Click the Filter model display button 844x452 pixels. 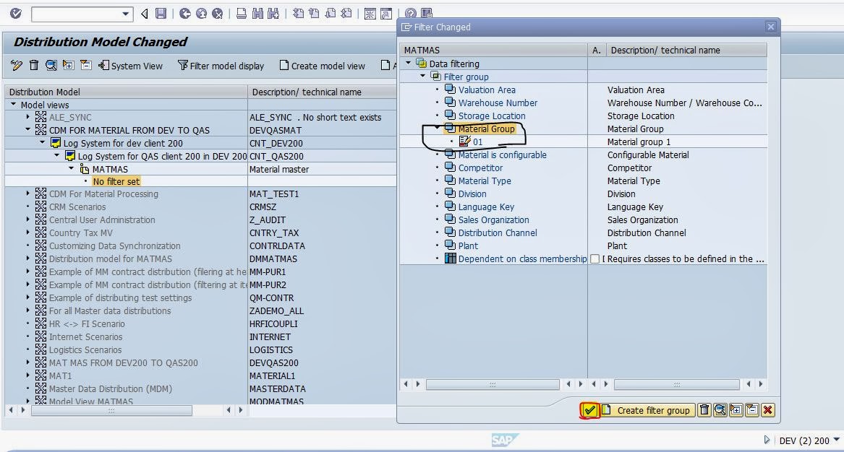coord(221,66)
